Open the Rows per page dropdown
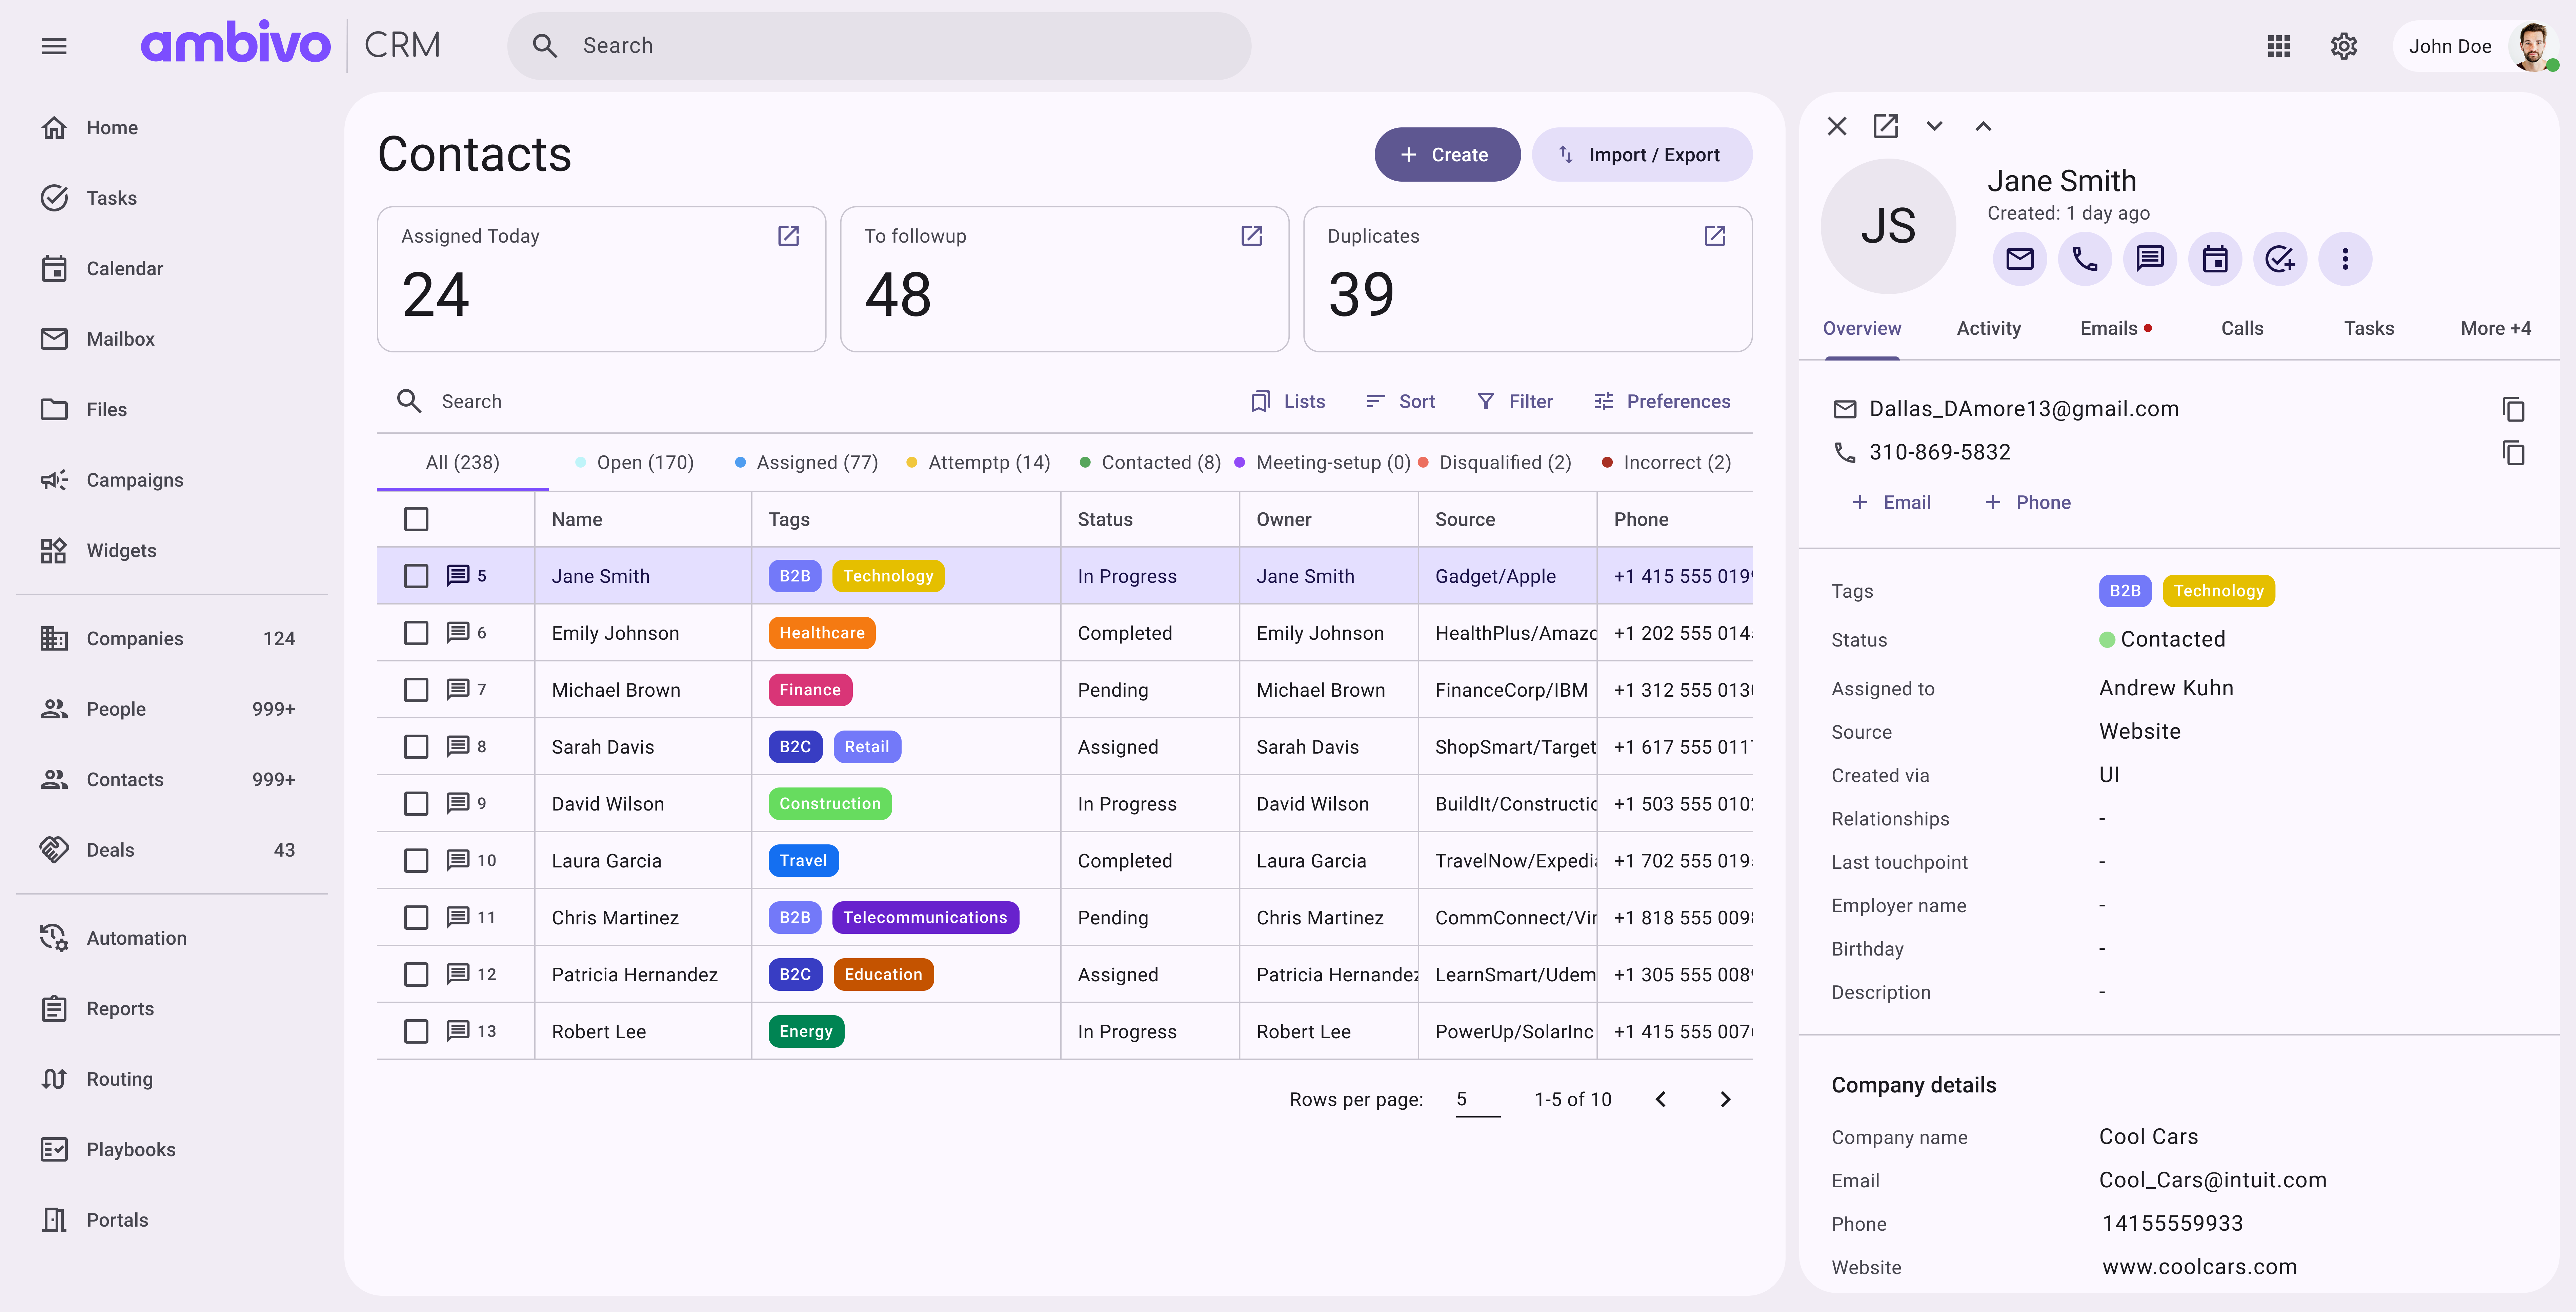 tap(1477, 1099)
